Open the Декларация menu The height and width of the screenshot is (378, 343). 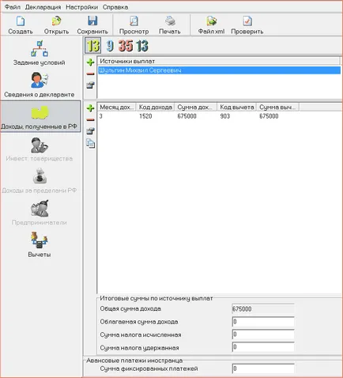tap(43, 7)
